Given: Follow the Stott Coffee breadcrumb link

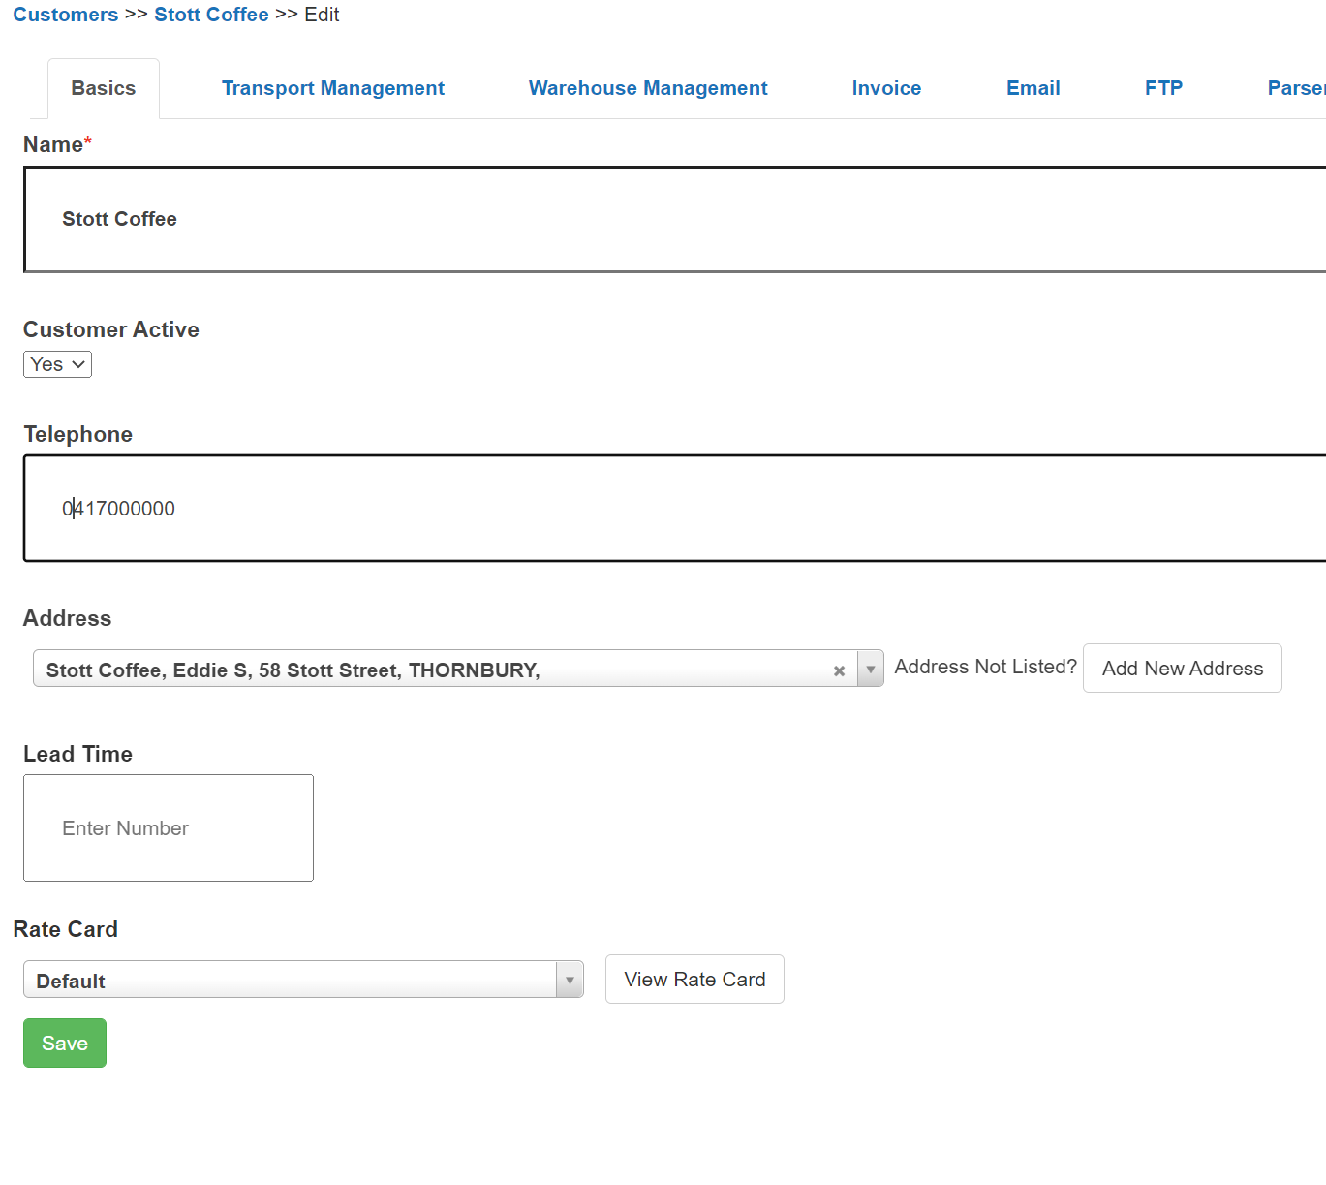Looking at the screenshot, I should coord(211,15).
